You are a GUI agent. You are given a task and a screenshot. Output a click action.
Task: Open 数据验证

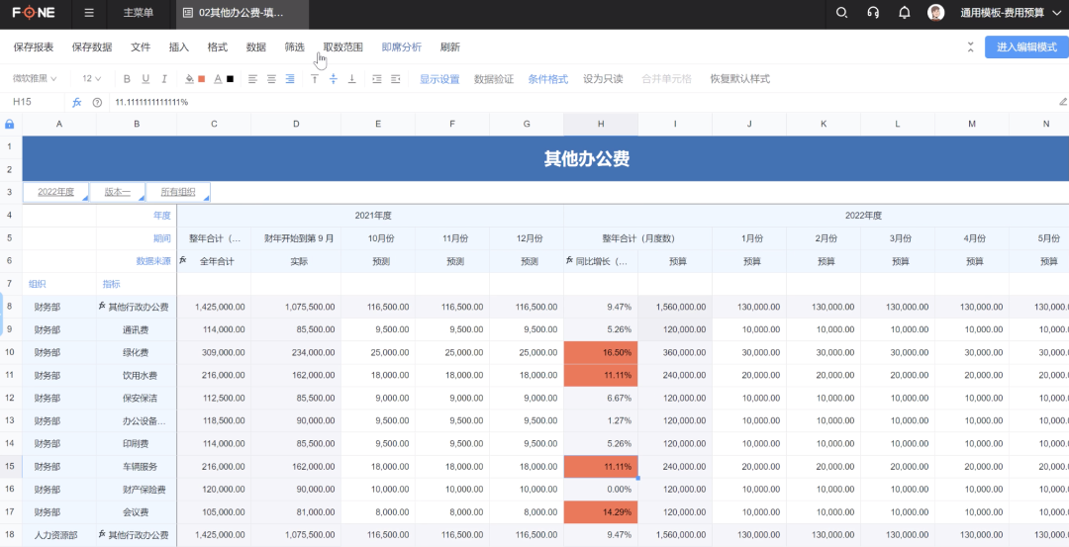click(x=494, y=79)
